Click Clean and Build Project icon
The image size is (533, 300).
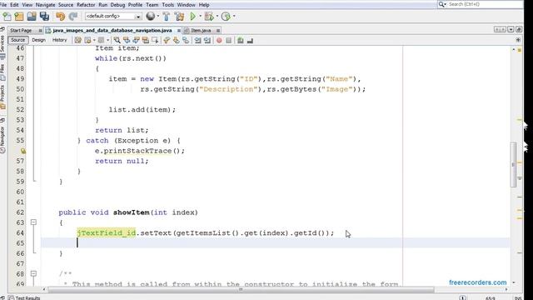coord(179,17)
